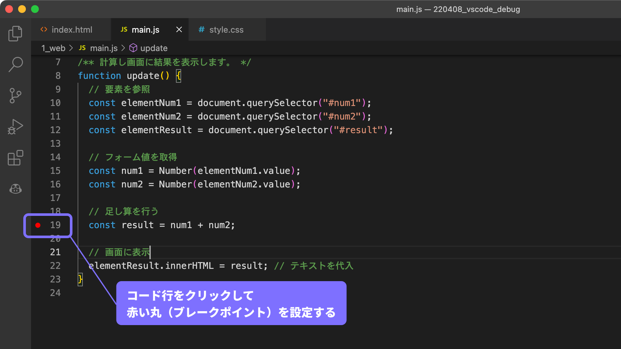Open the Search view icon

pyautogui.click(x=15, y=64)
